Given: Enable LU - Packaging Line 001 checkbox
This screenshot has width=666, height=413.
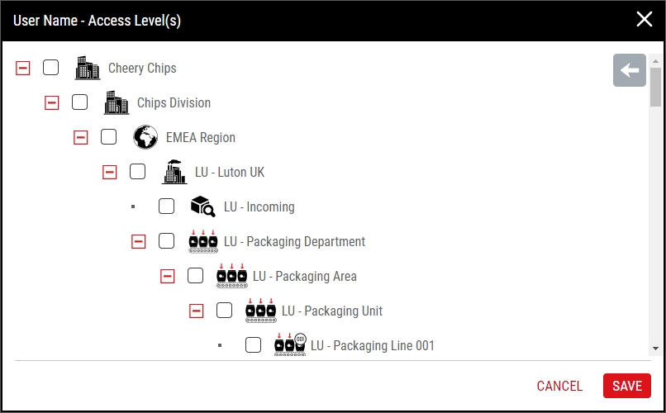Looking at the screenshot, I should click(x=253, y=345).
